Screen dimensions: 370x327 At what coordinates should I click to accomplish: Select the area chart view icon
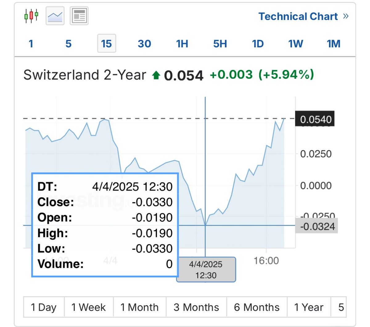[x=55, y=16]
